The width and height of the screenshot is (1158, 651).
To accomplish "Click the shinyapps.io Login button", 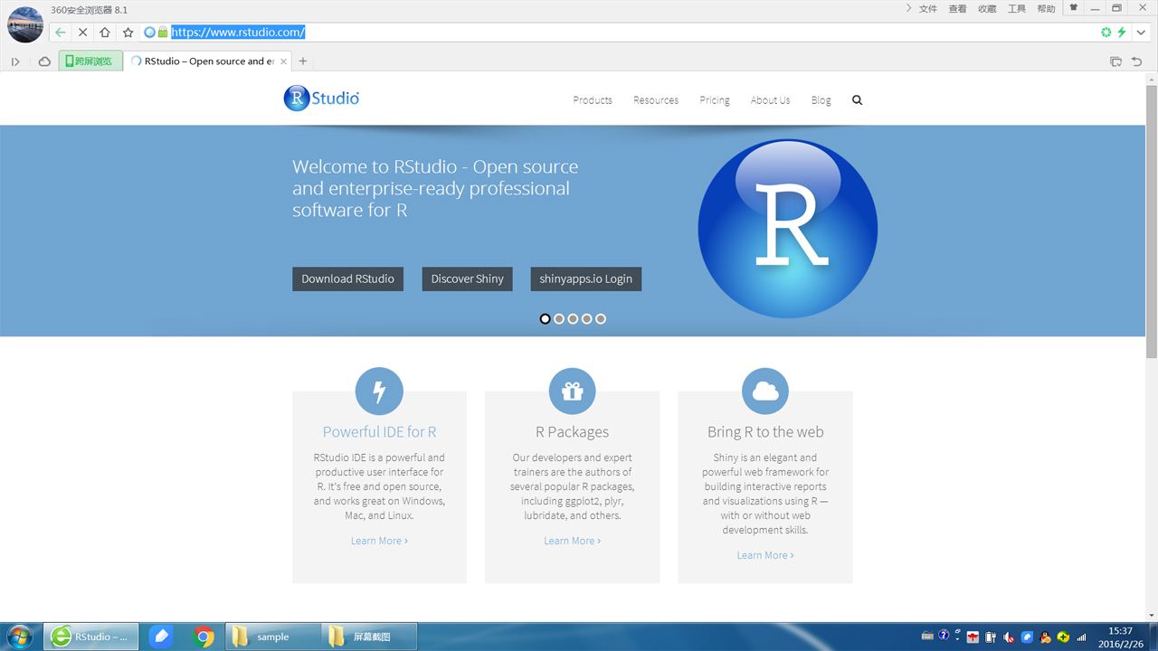I will click(x=586, y=278).
